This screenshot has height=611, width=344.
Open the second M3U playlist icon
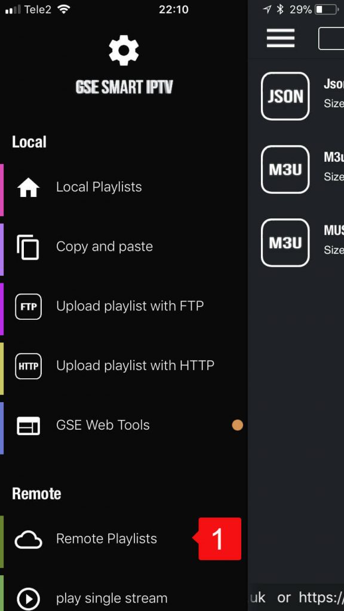pyautogui.click(x=285, y=243)
